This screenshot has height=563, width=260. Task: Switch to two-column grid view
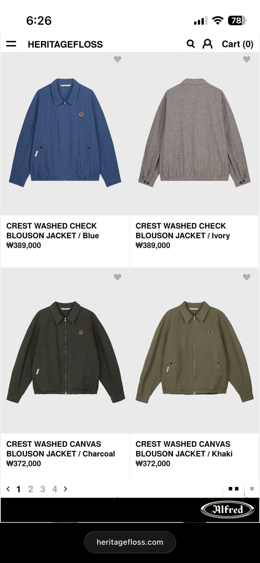click(234, 489)
